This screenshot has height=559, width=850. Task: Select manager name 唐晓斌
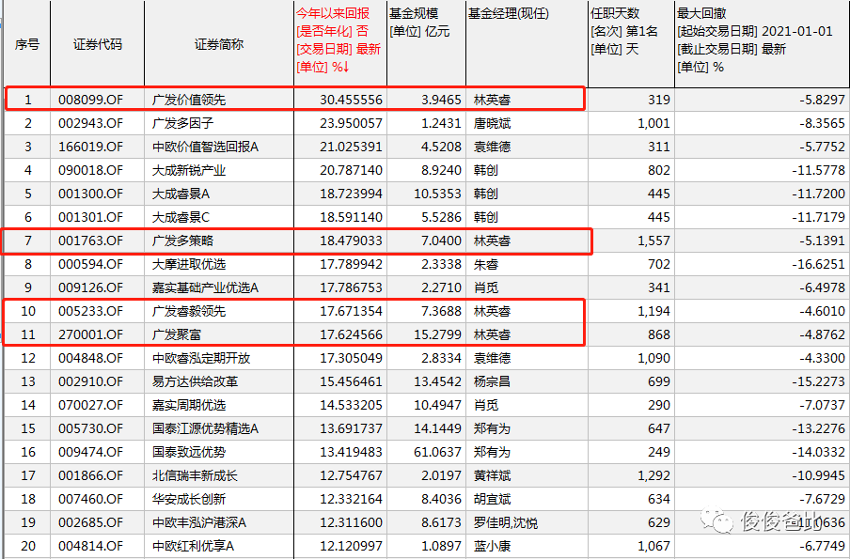492,123
